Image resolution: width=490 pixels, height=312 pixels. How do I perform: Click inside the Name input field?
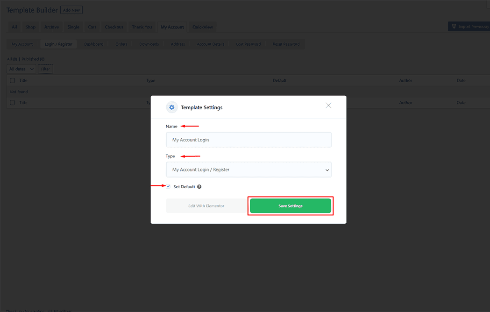(249, 139)
